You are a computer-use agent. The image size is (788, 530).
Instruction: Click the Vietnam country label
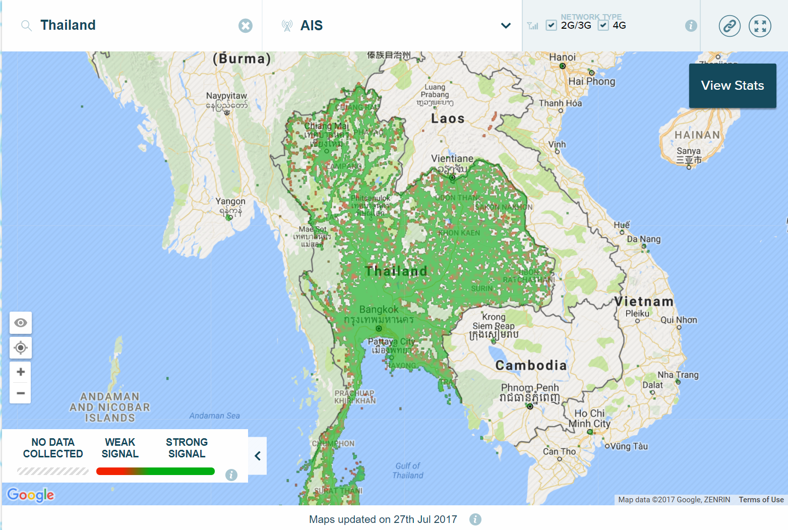(x=644, y=302)
